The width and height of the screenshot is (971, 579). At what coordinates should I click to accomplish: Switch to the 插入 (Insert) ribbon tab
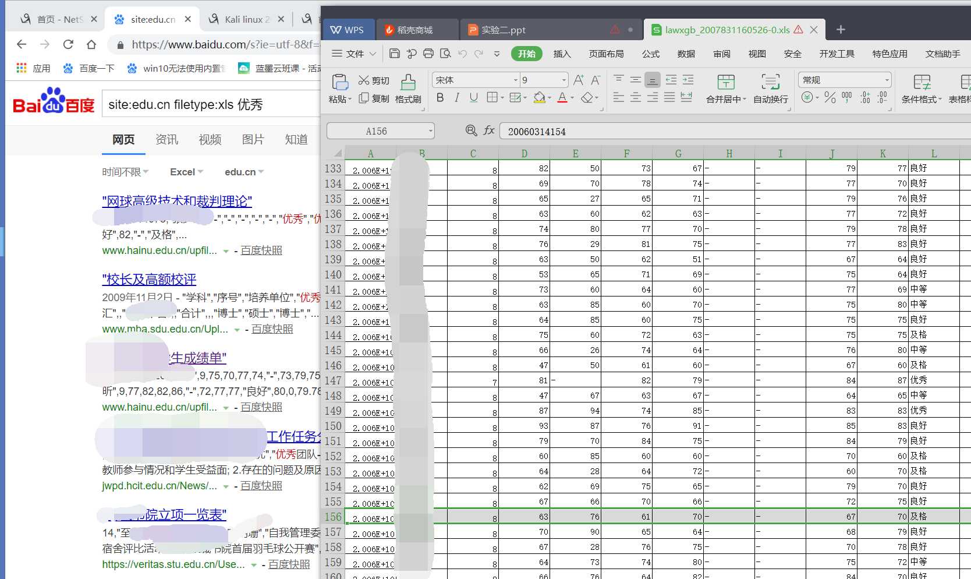point(562,54)
